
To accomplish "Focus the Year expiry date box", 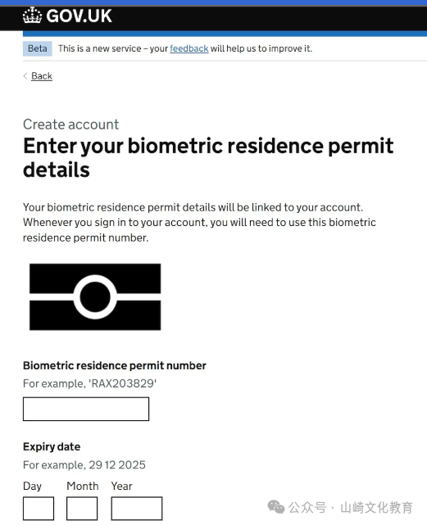I will (137, 509).
